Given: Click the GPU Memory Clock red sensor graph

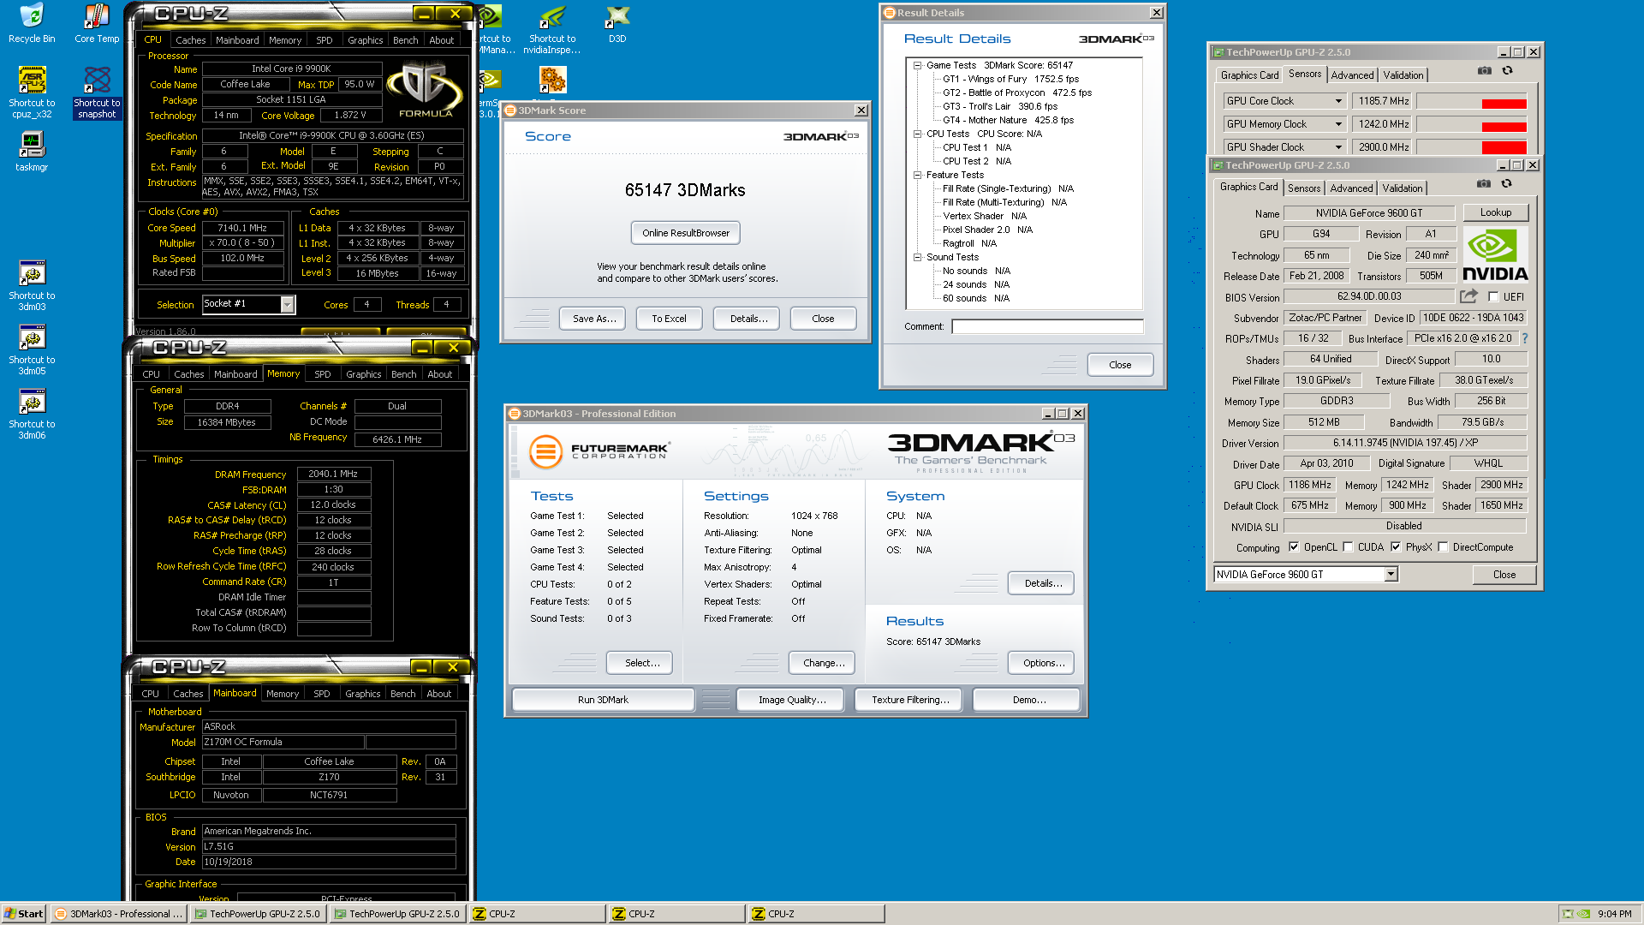Looking at the screenshot, I should 1472,124.
